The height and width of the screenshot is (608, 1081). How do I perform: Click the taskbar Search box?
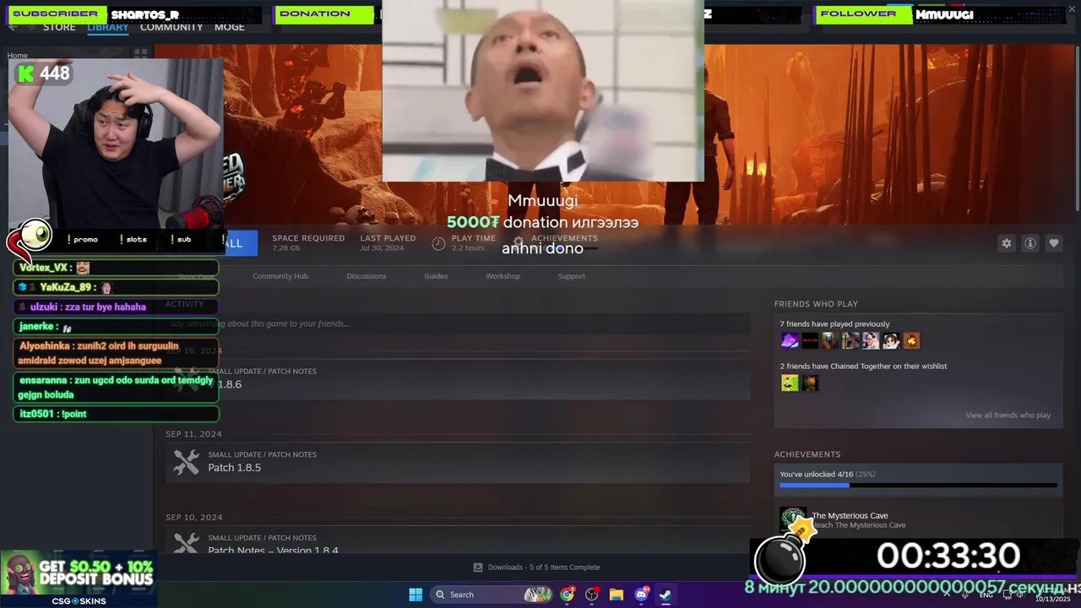pyautogui.click(x=493, y=594)
